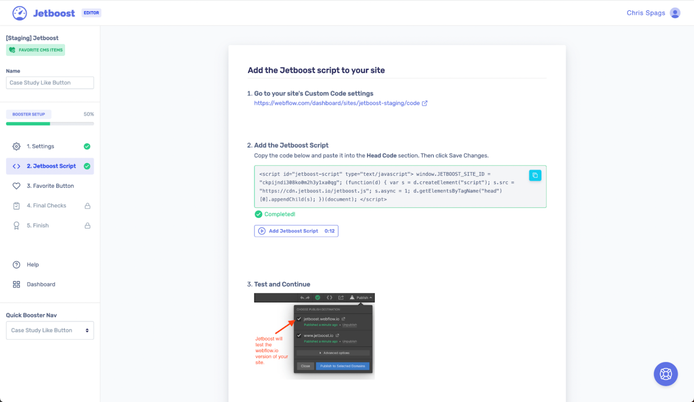
Task: Click the heart icon beside Favorite Button
Action: [16, 186]
